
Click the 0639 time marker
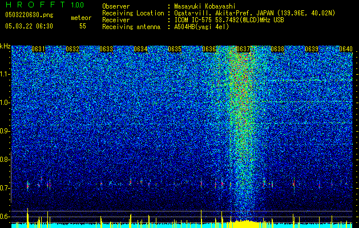tap(312, 49)
